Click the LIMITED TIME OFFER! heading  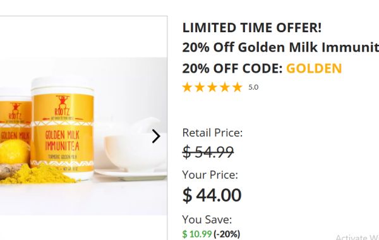tap(252, 28)
